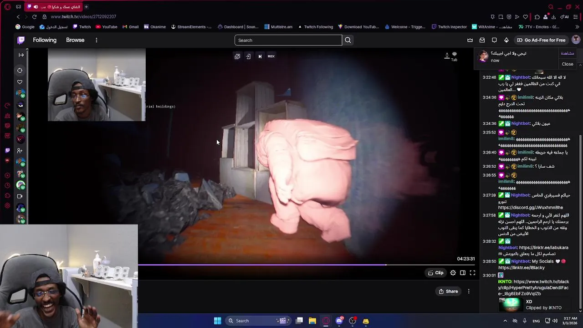Click Go Ad-Free for Free button

click(x=541, y=40)
